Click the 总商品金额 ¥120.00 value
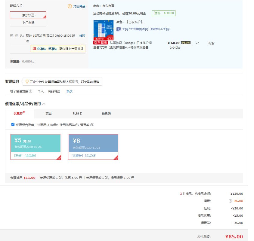 237,194
